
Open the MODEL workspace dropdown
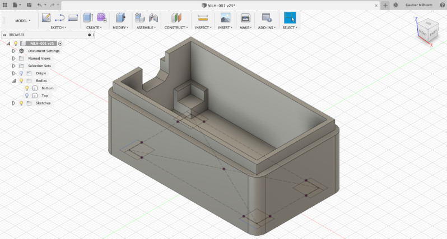pyautogui.click(x=23, y=21)
